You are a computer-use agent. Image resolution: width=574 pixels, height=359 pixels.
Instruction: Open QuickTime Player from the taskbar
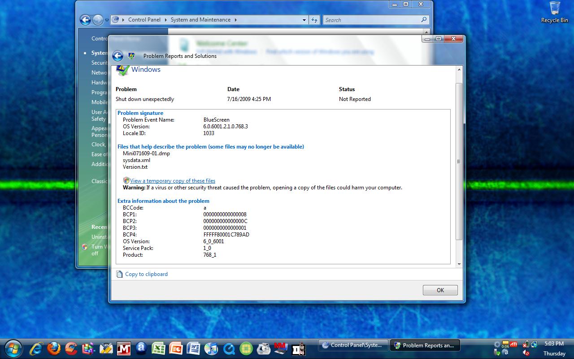[x=229, y=348]
